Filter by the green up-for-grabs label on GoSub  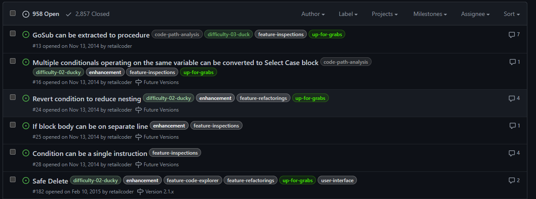(327, 34)
